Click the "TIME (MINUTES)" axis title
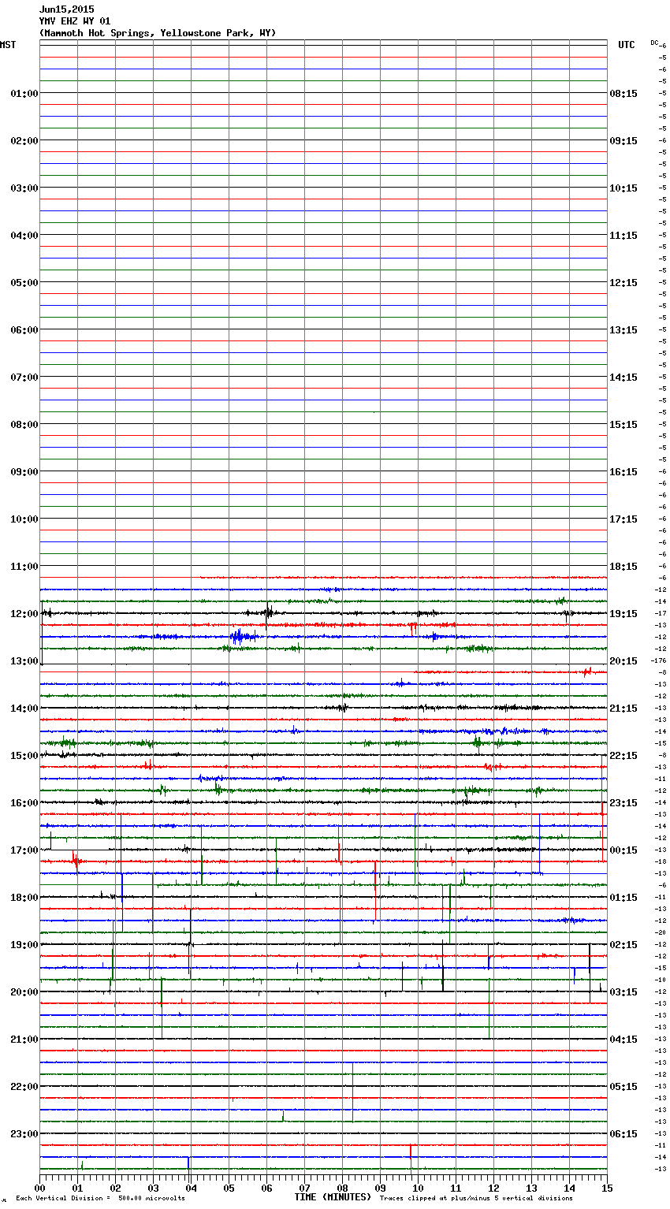Image resolution: width=670 pixels, height=1209 pixels. [333, 1197]
